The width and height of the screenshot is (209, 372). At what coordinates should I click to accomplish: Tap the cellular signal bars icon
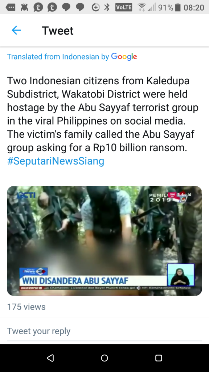(x=152, y=7)
